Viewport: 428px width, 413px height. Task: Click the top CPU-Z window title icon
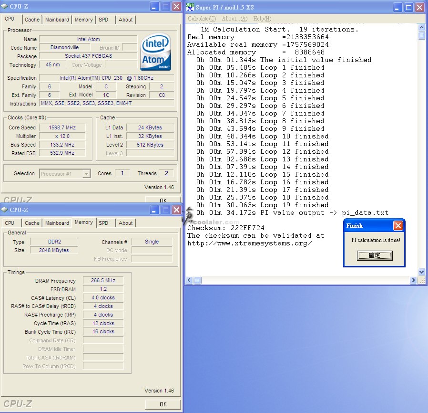coord(5,6)
